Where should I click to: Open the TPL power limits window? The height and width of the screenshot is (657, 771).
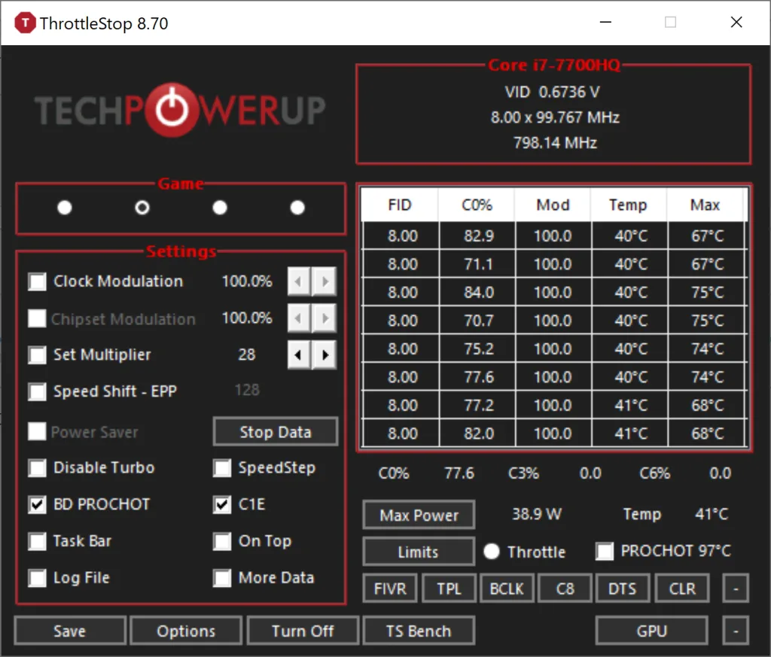(449, 589)
